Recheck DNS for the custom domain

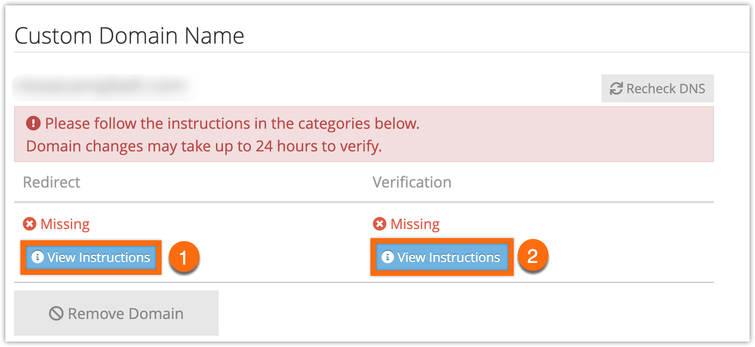click(x=658, y=88)
